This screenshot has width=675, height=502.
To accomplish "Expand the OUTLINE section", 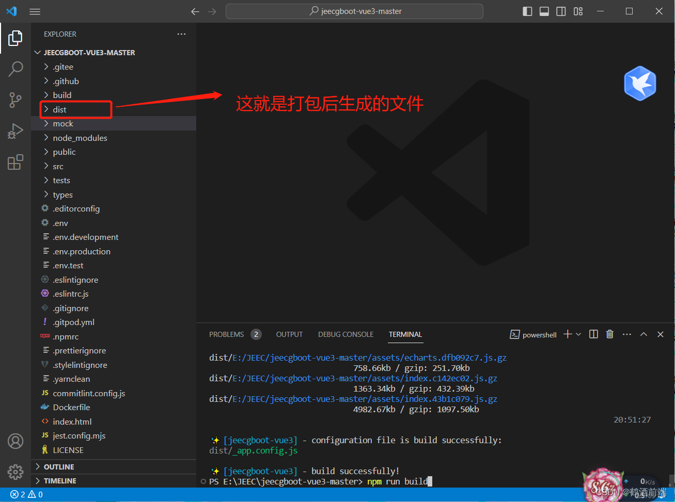I will coord(114,466).
